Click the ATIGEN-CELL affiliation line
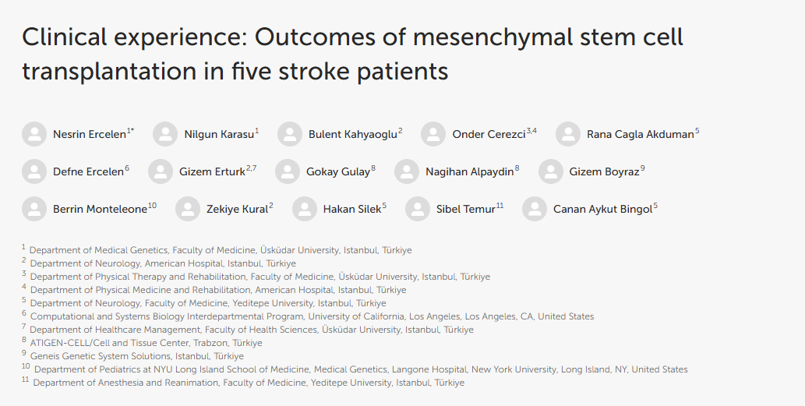This screenshot has height=406, width=805. (x=146, y=343)
